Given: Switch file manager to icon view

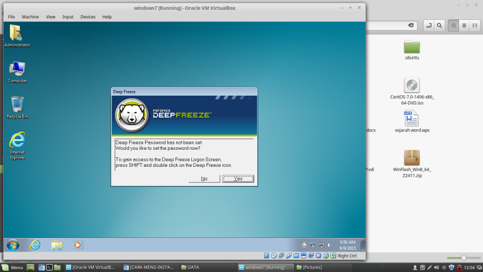Looking at the screenshot, I should [x=454, y=26].
